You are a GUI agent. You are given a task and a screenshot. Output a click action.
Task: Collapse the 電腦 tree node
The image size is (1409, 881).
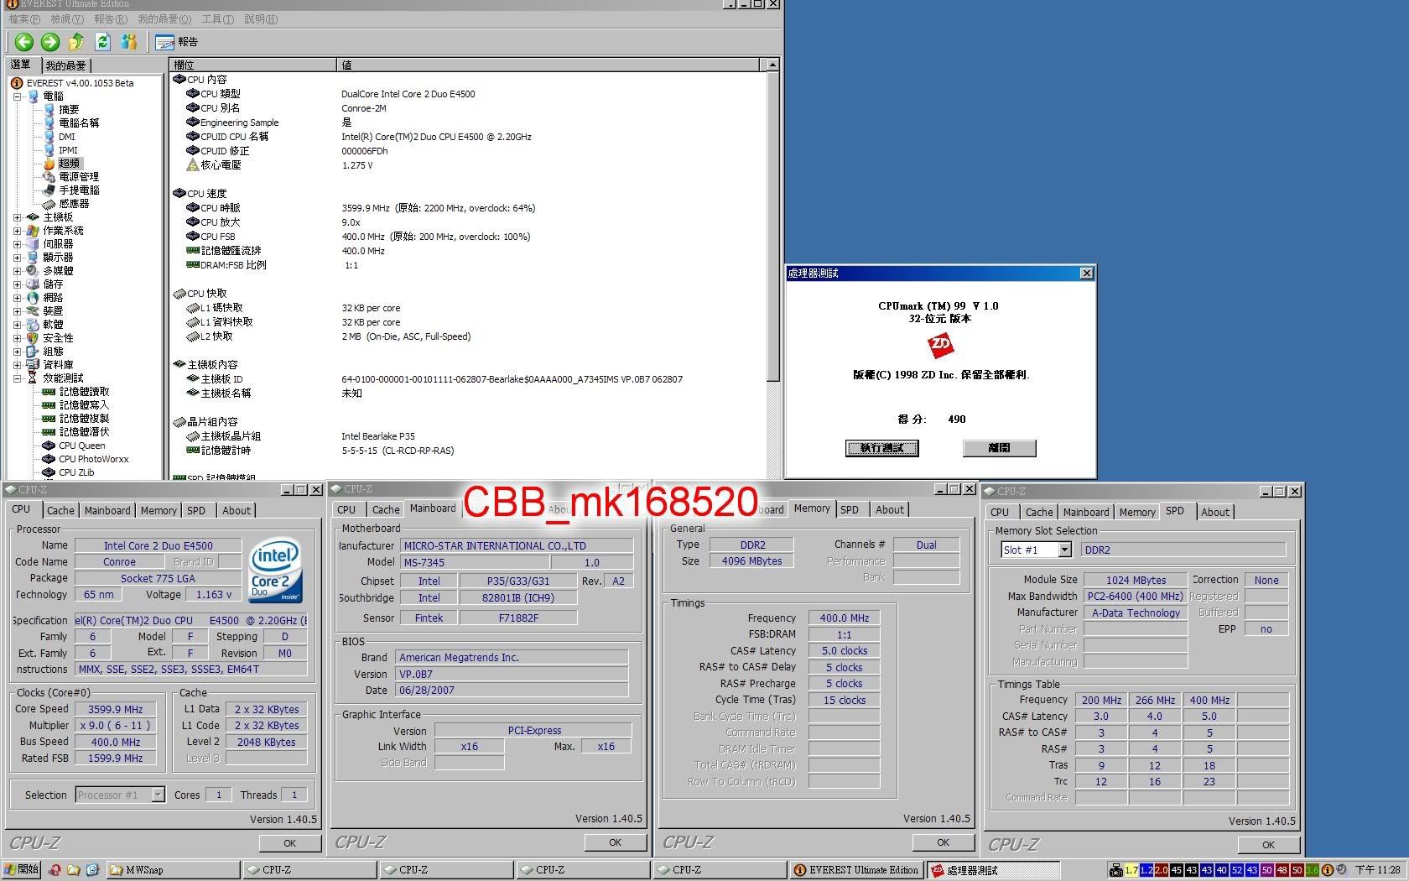tap(17, 96)
